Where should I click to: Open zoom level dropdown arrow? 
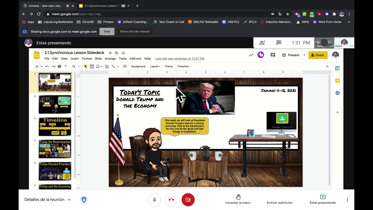pyautogui.click(x=79, y=66)
